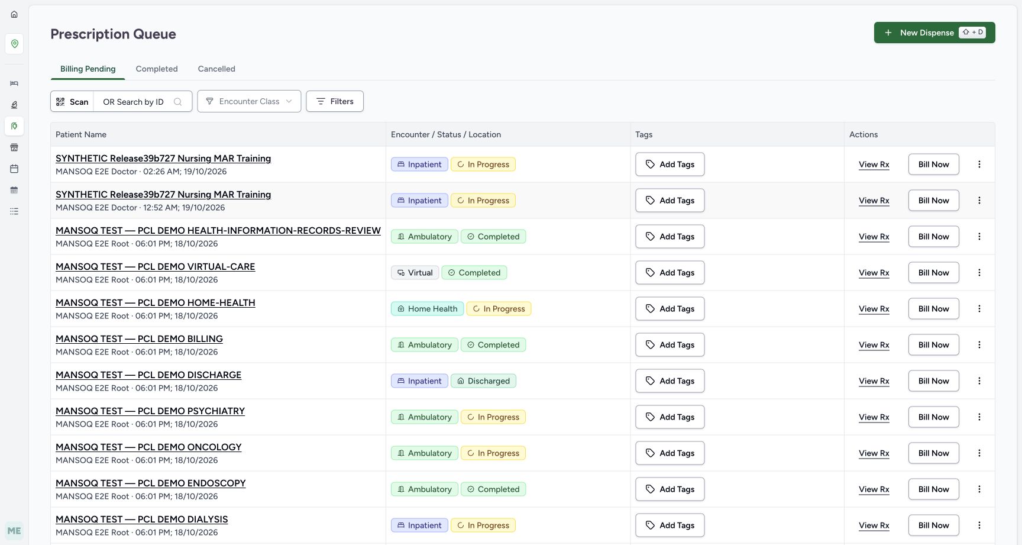View Rx for Nursing MAR Training 12:52 AM
This screenshot has width=1022, height=545.
pyautogui.click(x=874, y=201)
